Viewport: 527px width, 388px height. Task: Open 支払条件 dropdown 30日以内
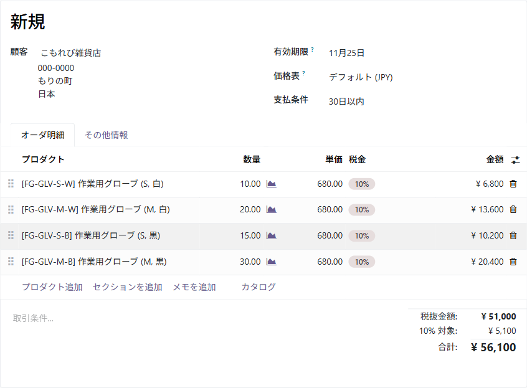346,102
